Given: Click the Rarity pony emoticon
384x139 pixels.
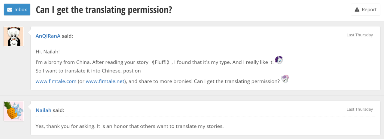Looking at the screenshot, I should (x=279, y=60).
